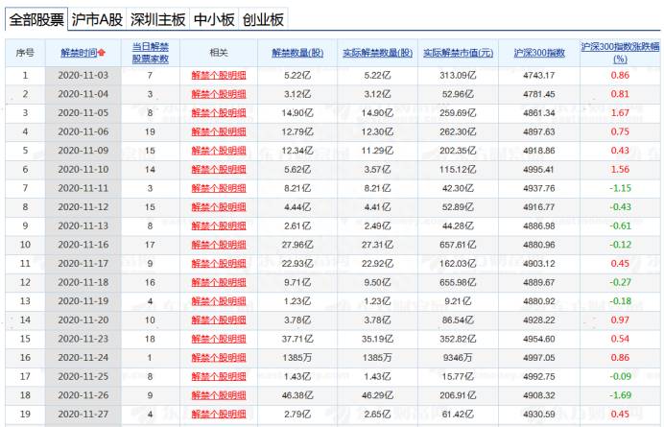The image size is (664, 427).
Task: Open 解禁个股明细 for 2020-11-16
Action: coord(219,245)
